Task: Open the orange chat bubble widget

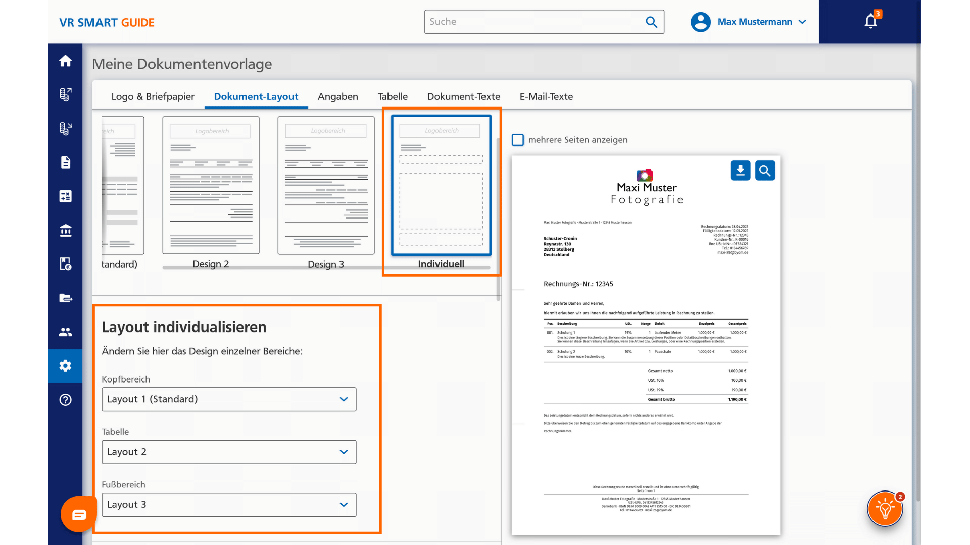Action: pyautogui.click(x=79, y=514)
